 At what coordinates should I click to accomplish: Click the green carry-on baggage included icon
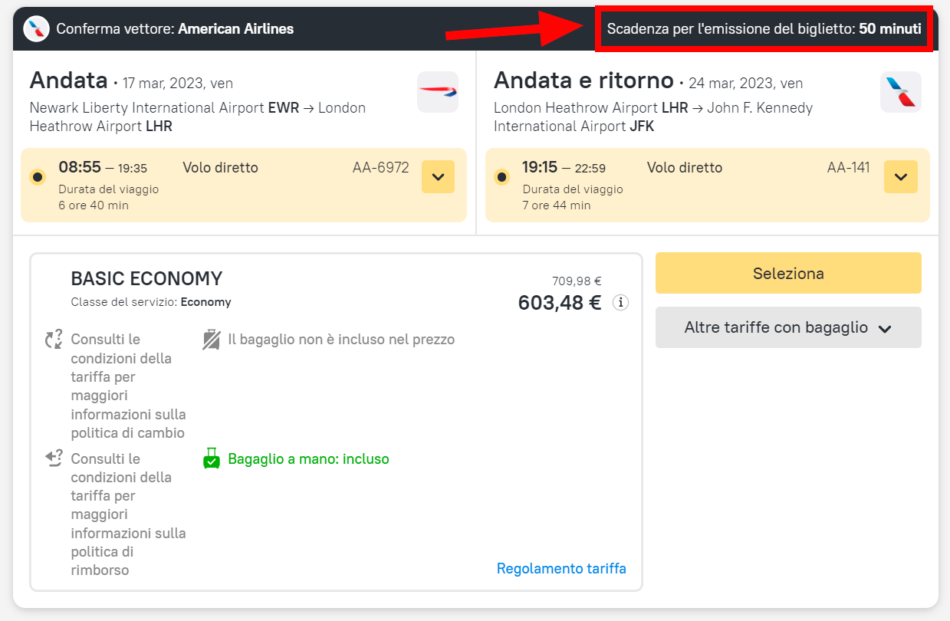(212, 459)
